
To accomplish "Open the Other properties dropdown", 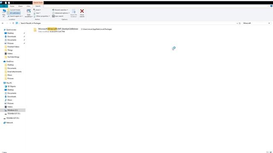I will (42, 16).
